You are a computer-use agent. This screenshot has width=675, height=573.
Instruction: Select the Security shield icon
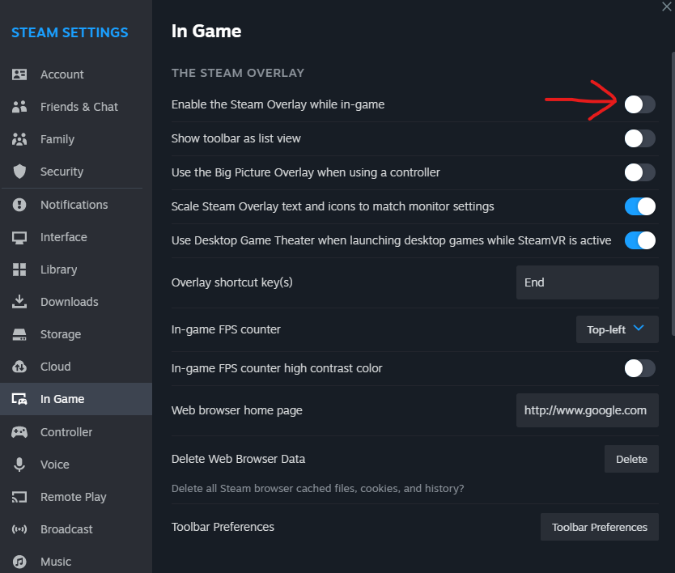(19, 172)
